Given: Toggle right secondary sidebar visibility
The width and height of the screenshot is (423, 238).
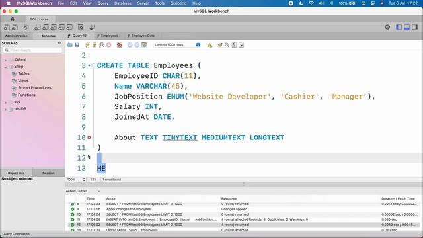Looking at the screenshot, I should click(415, 27).
